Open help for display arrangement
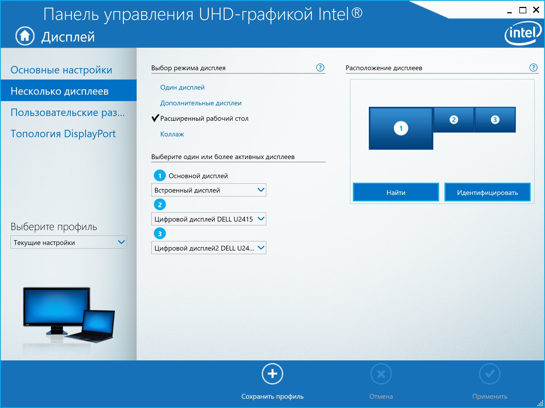 click(x=533, y=68)
